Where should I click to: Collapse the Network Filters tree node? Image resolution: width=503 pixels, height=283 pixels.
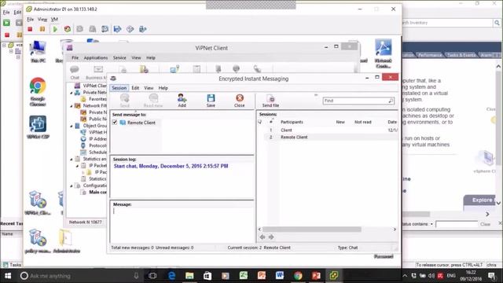coord(72,106)
